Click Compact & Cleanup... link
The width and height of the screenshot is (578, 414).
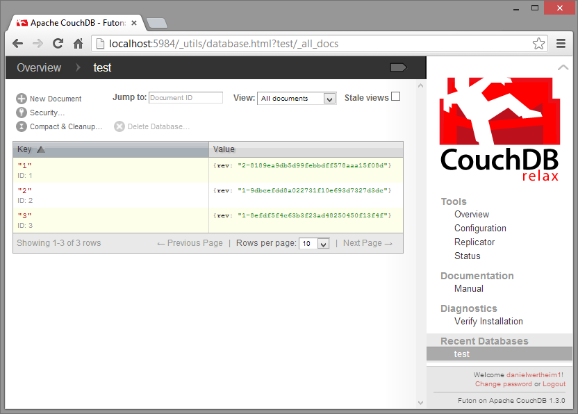pos(66,127)
